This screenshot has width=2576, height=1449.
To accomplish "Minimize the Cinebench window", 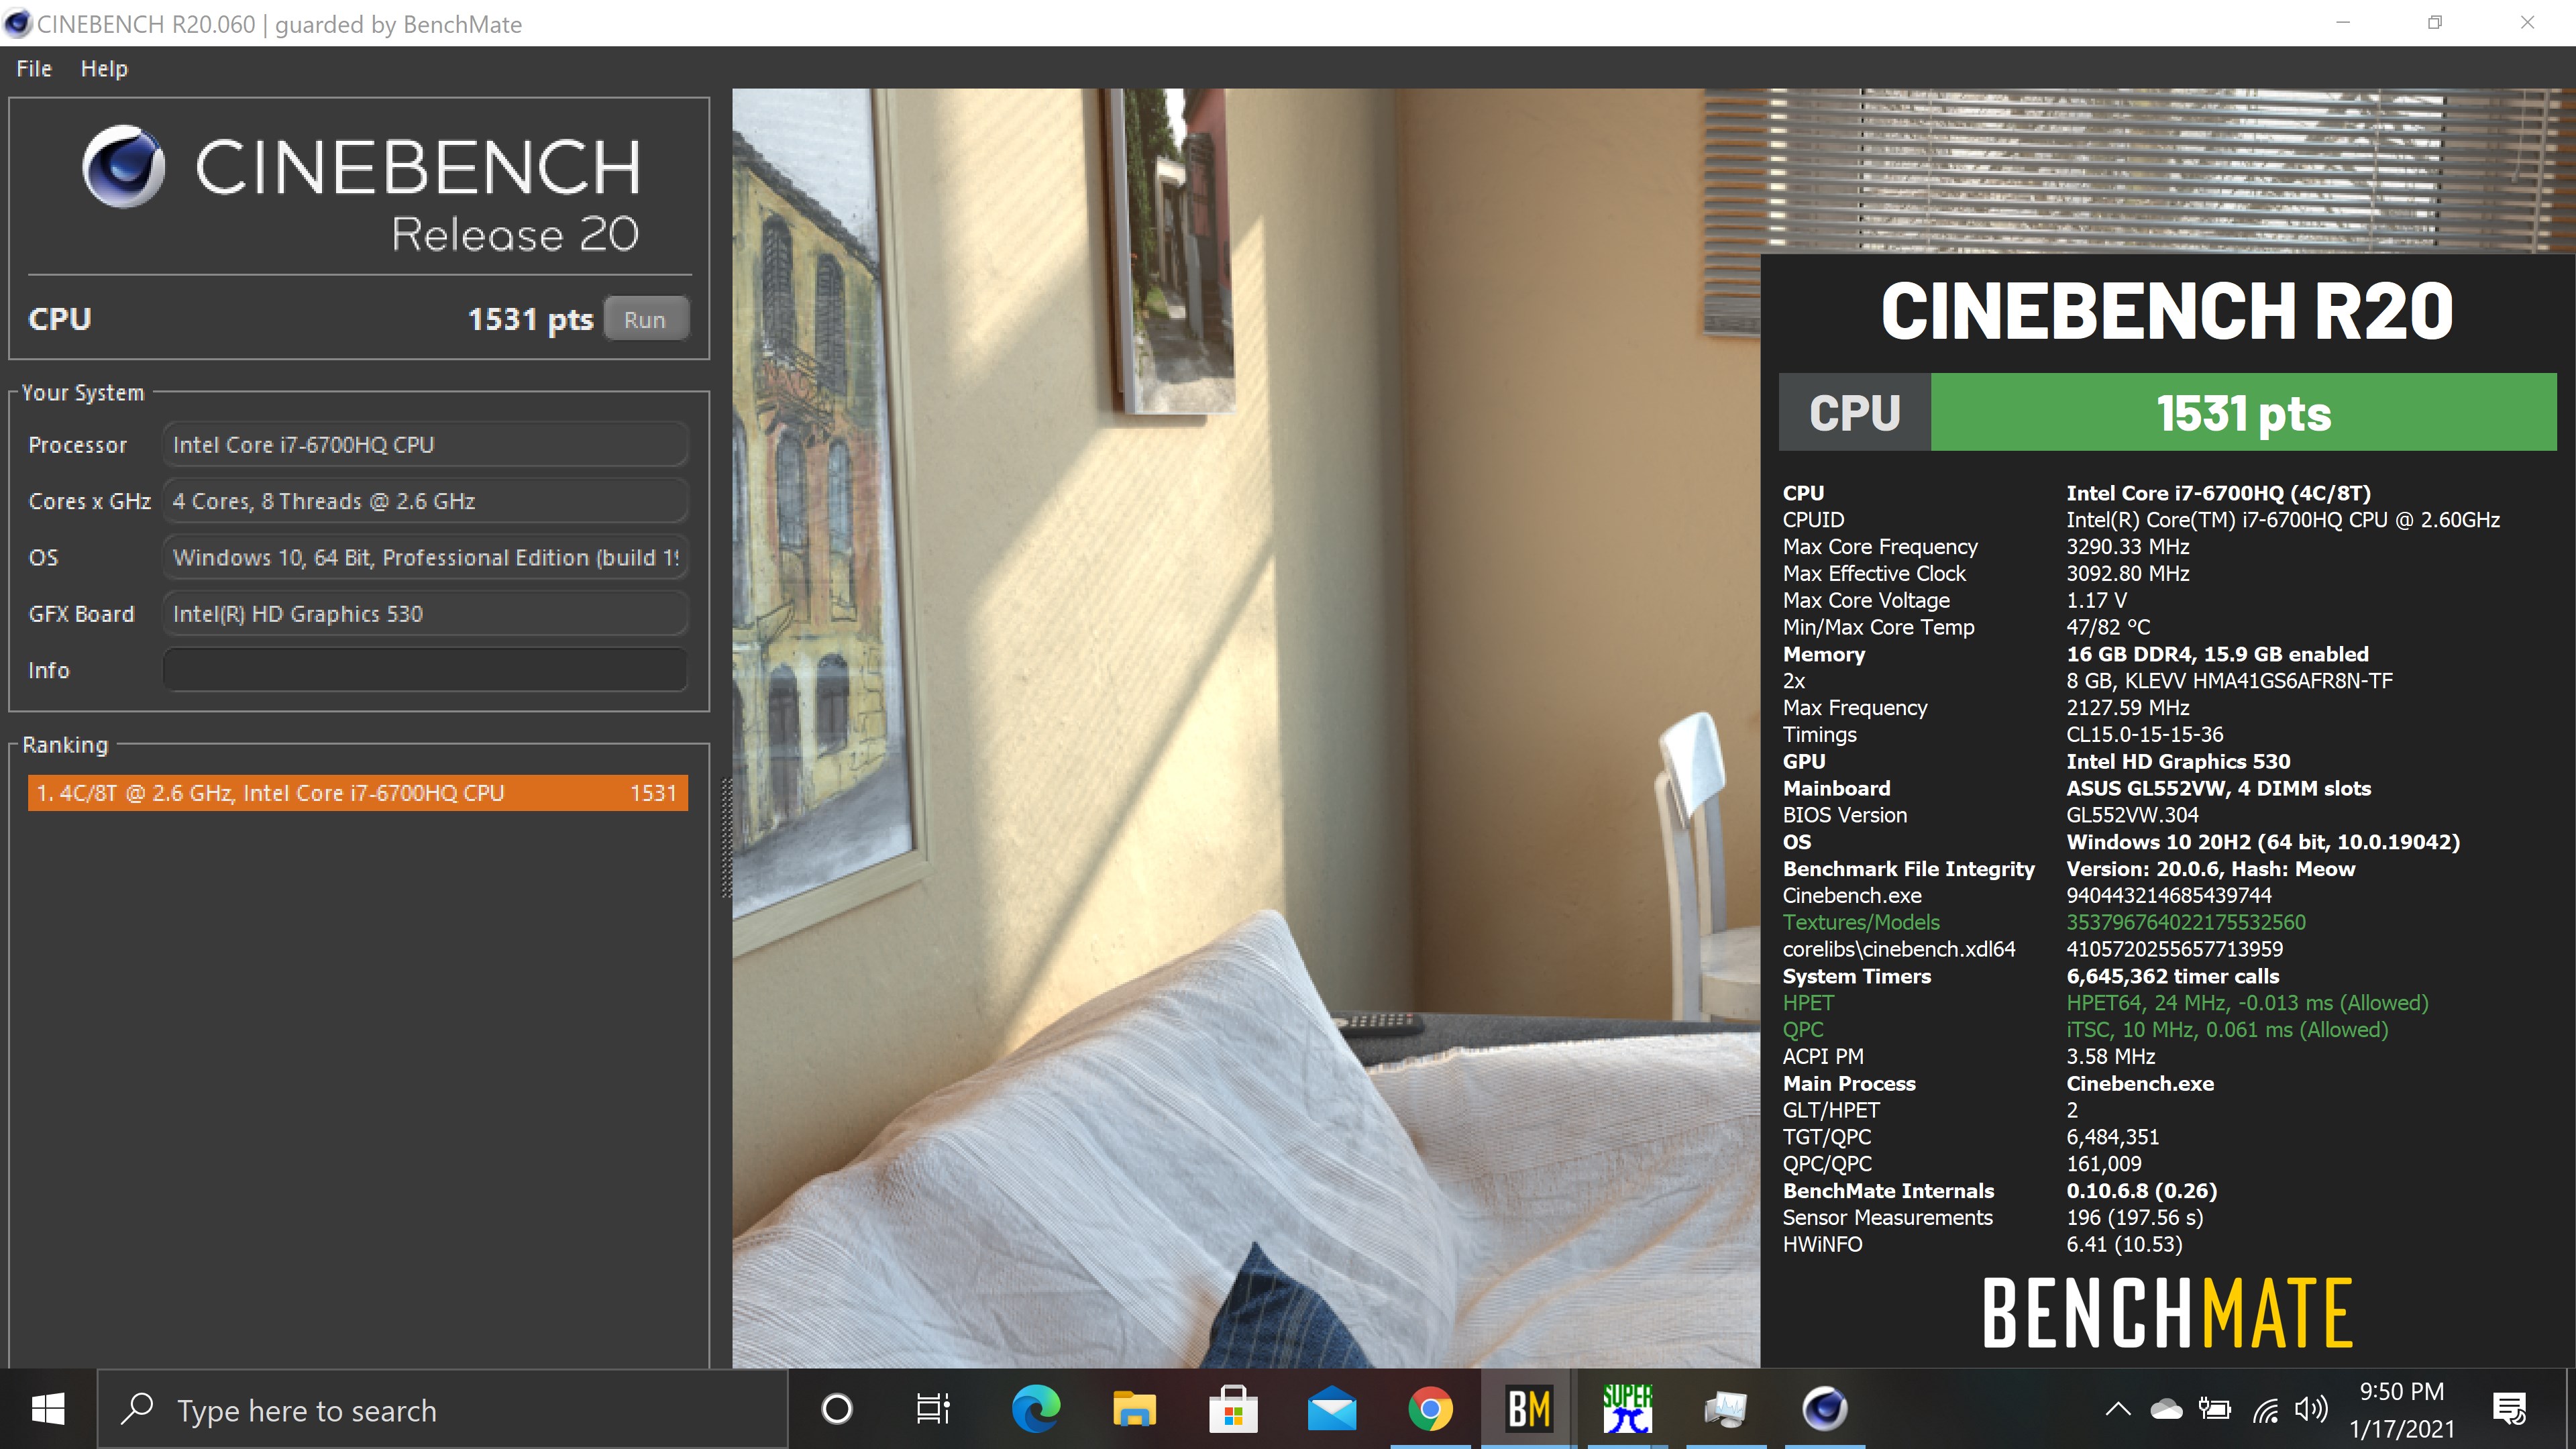I will 2342,22.
